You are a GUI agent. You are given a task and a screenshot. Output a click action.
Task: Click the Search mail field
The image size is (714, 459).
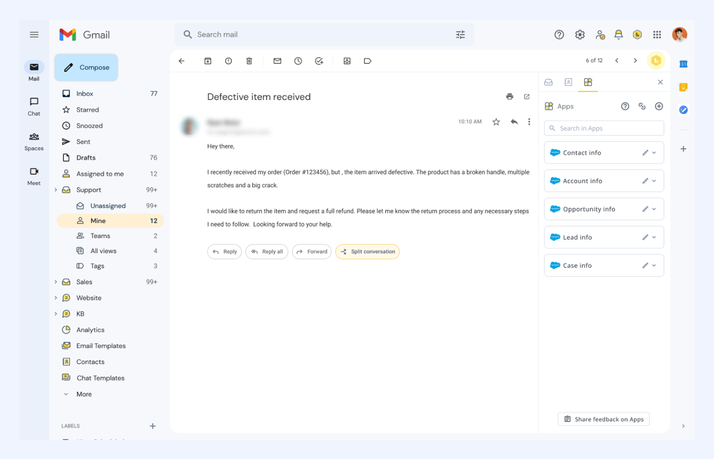click(324, 35)
